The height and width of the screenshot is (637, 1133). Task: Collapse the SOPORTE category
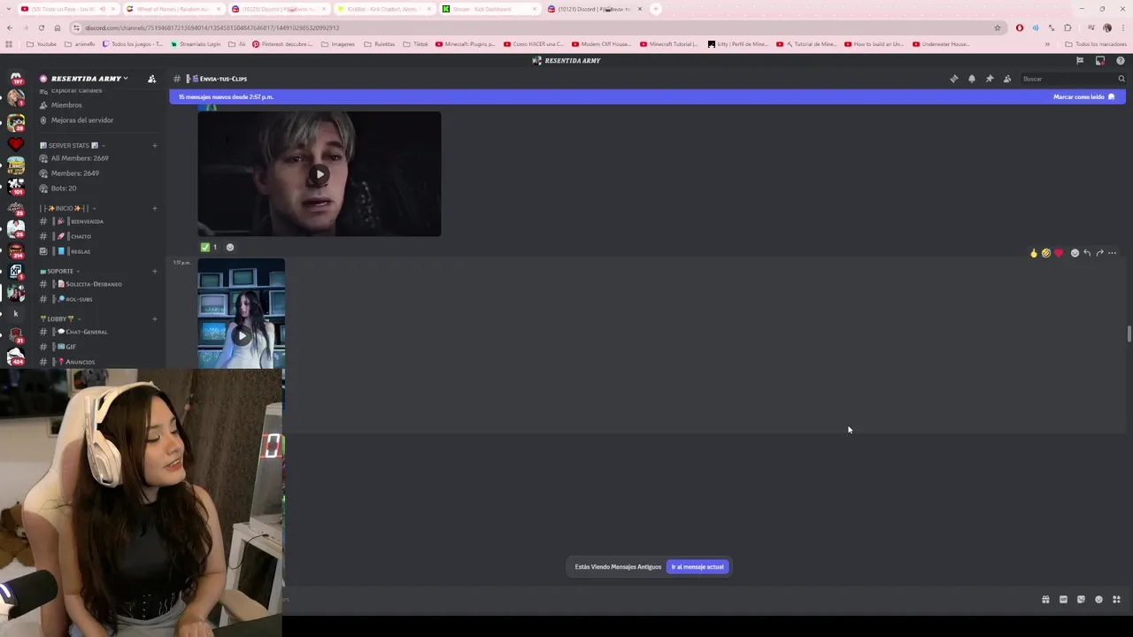click(60, 271)
